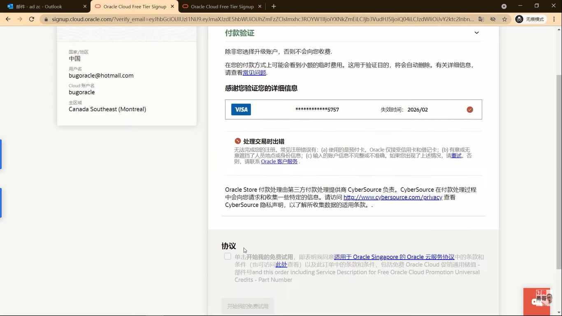The height and width of the screenshot is (316, 562).
Task: Click the Google Translate icon in address bar
Action: (x=481, y=19)
